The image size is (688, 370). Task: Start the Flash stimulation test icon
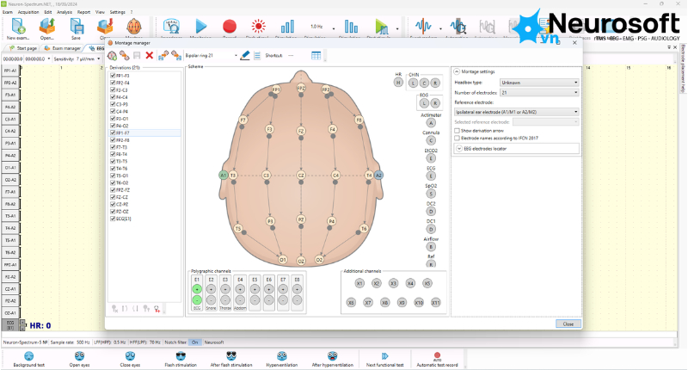pos(181,359)
